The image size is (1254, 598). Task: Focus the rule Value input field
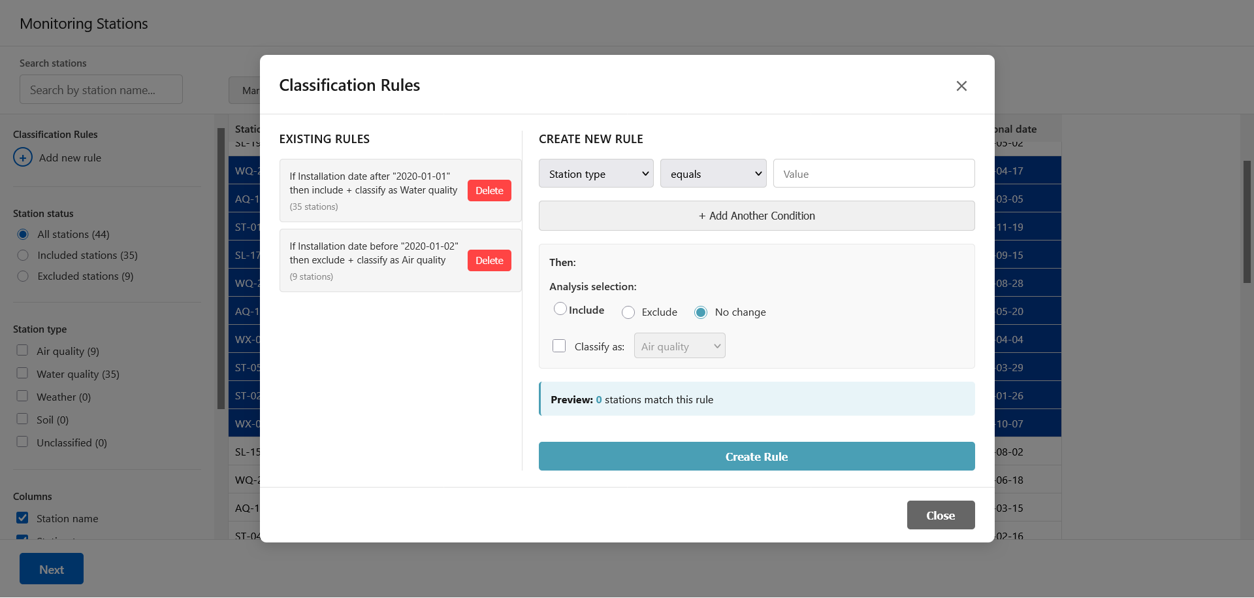pos(874,174)
